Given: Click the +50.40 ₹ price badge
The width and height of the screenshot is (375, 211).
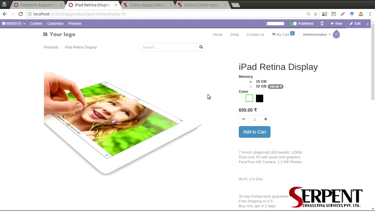Looking at the screenshot, I should click(x=275, y=86).
